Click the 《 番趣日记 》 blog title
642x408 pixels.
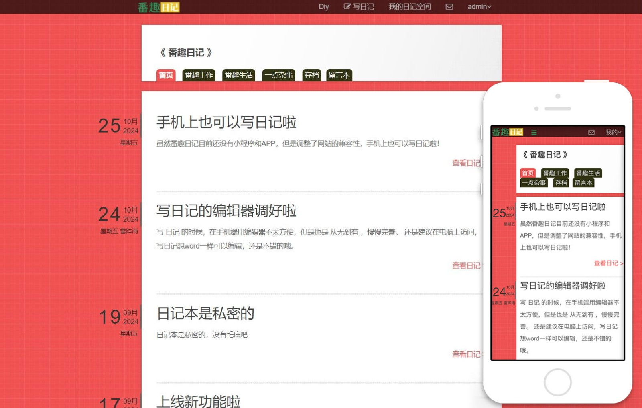click(186, 53)
